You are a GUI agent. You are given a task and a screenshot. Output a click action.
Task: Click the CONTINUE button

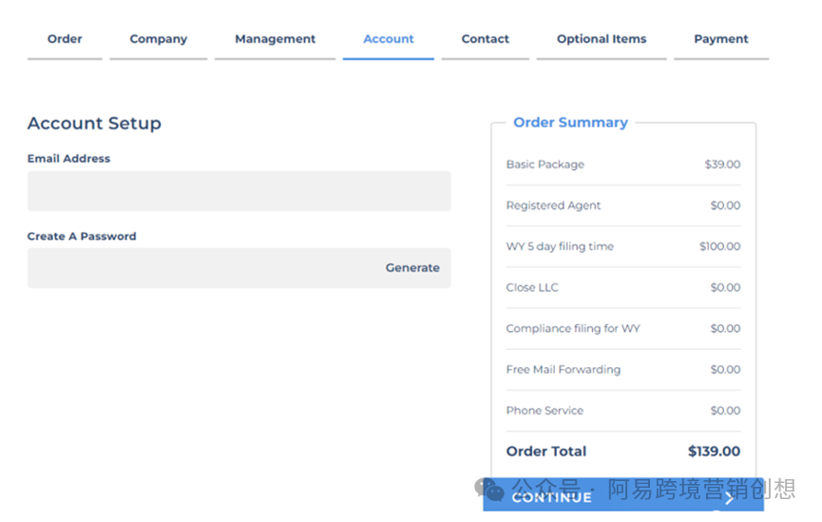tap(623, 495)
